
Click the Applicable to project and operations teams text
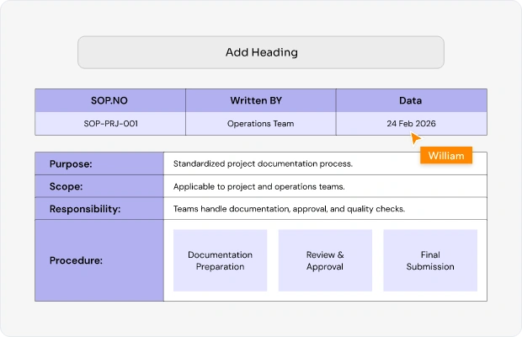tap(259, 186)
